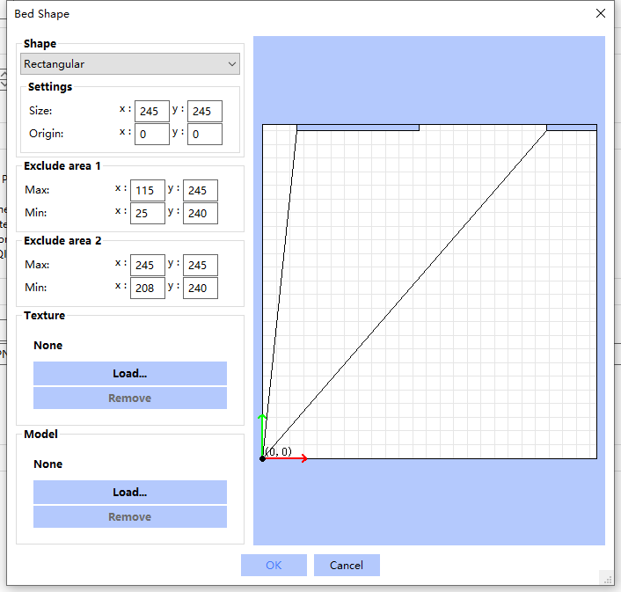The width and height of the screenshot is (621, 592).
Task: Click the green Y-axis arrow in preview
Action: pos(262,433)
